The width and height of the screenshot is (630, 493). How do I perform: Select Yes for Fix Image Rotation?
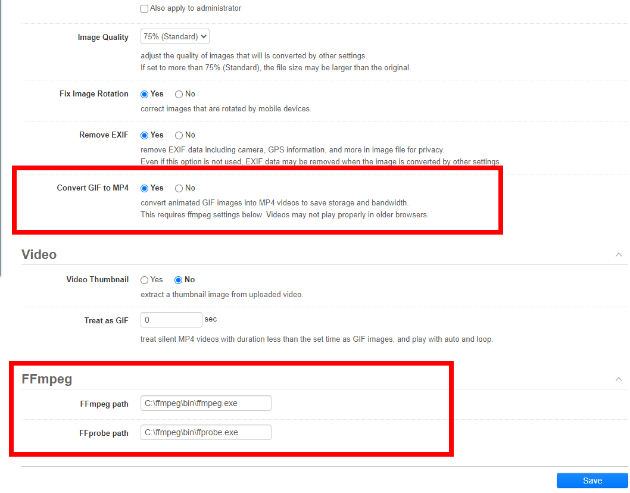click(x=144, y=95)
